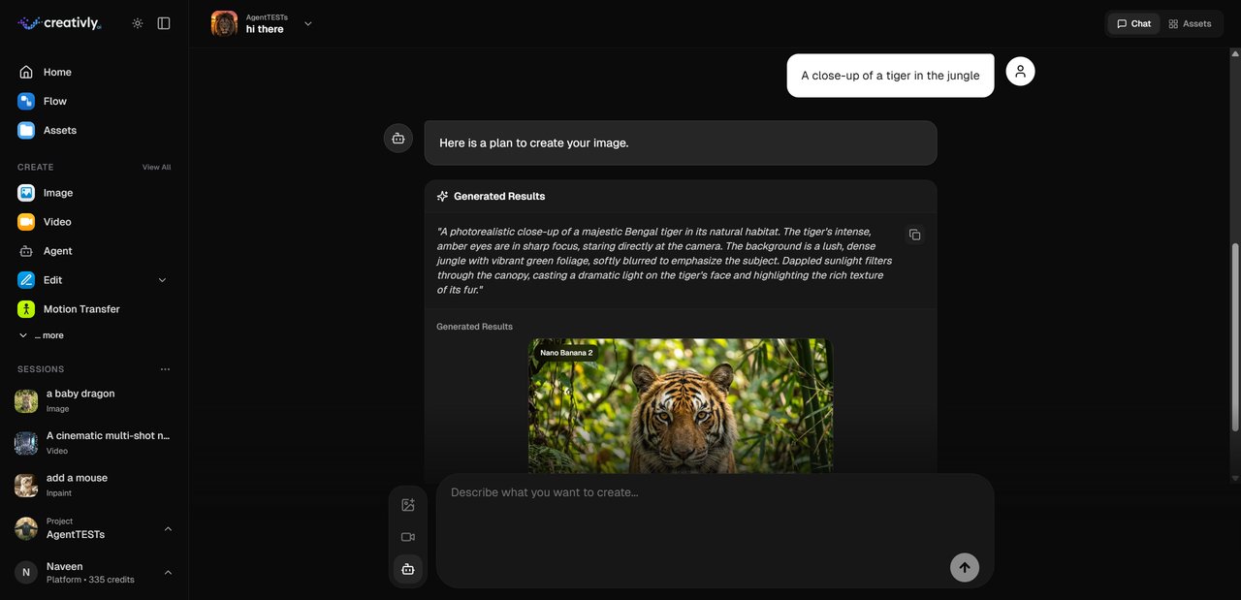Toggle the light/dark theme sun icon
1241x600 pixels.
coord(138,23)
